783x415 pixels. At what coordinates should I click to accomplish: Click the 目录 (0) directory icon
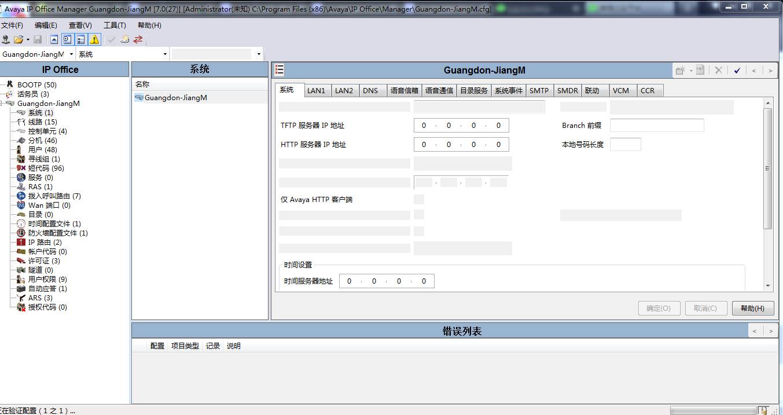[x=21, y=215]
